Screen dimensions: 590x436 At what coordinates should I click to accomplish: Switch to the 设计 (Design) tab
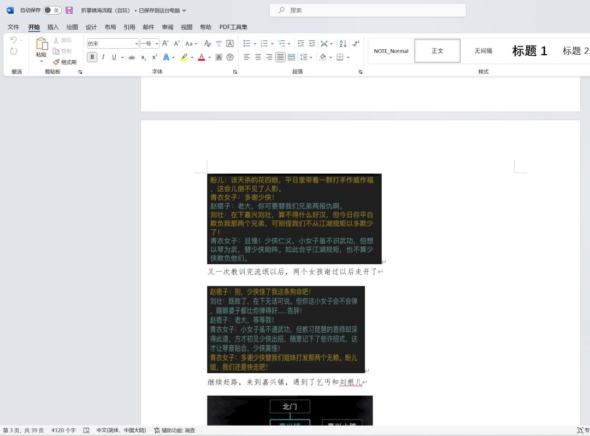pos(91,27)
